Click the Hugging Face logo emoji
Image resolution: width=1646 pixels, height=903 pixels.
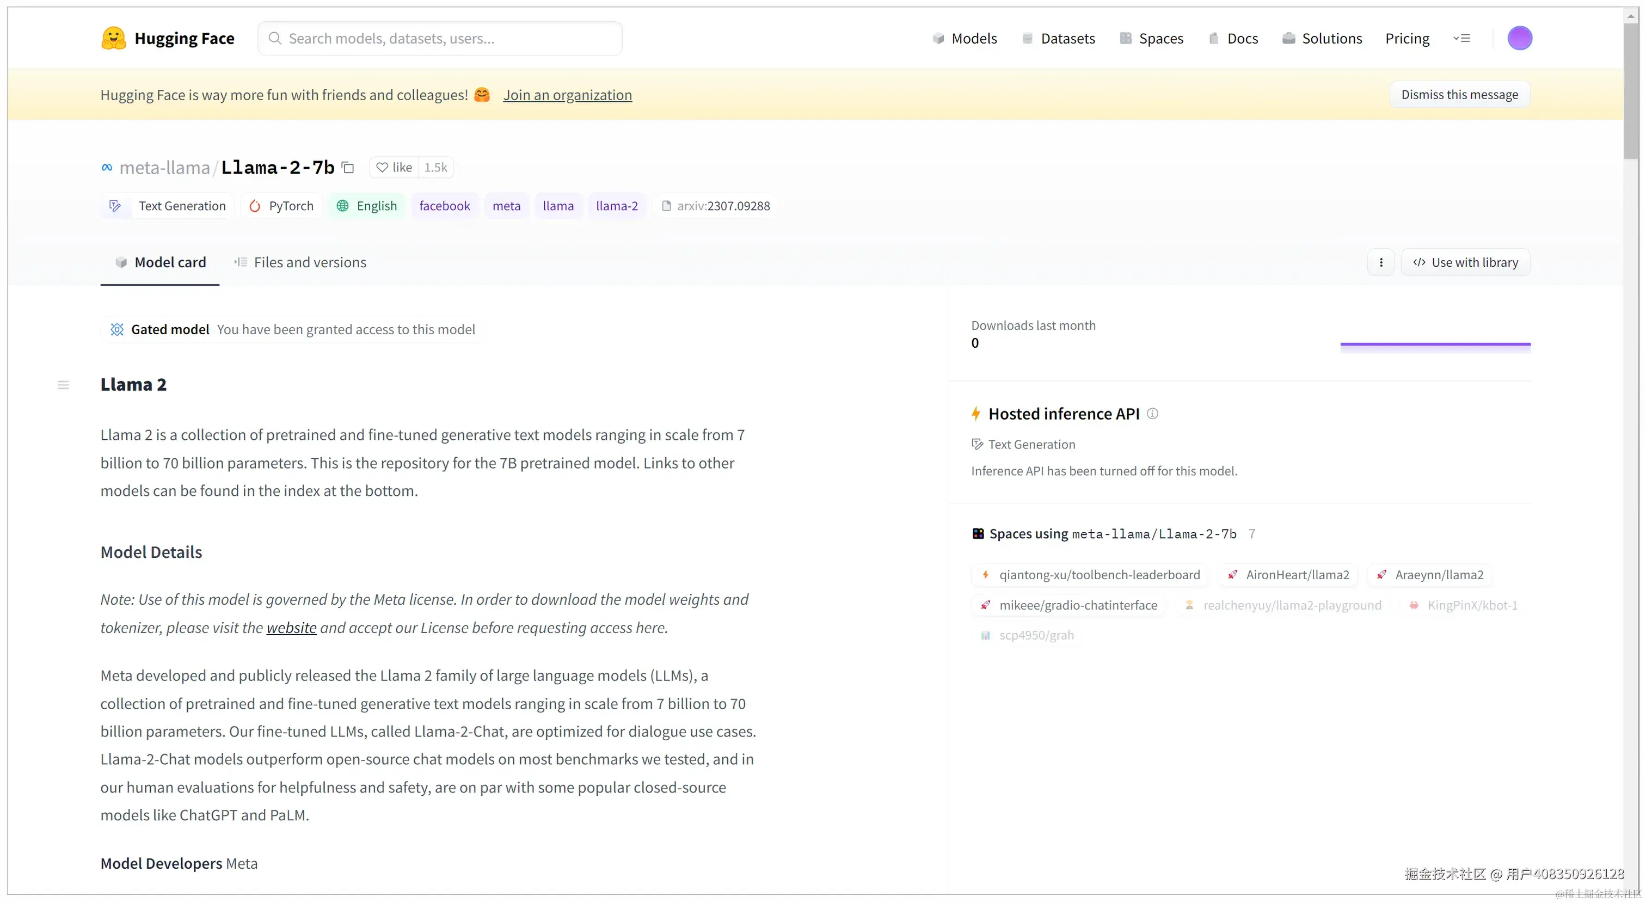(x=113, y=38)
